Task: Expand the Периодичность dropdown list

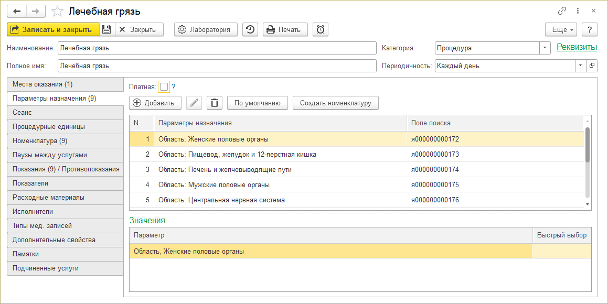Action: [581, 66]
